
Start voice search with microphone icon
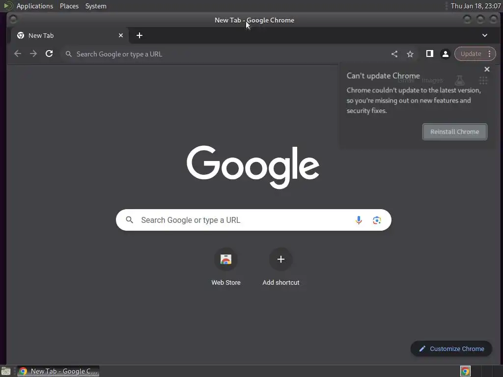[359, 220]
